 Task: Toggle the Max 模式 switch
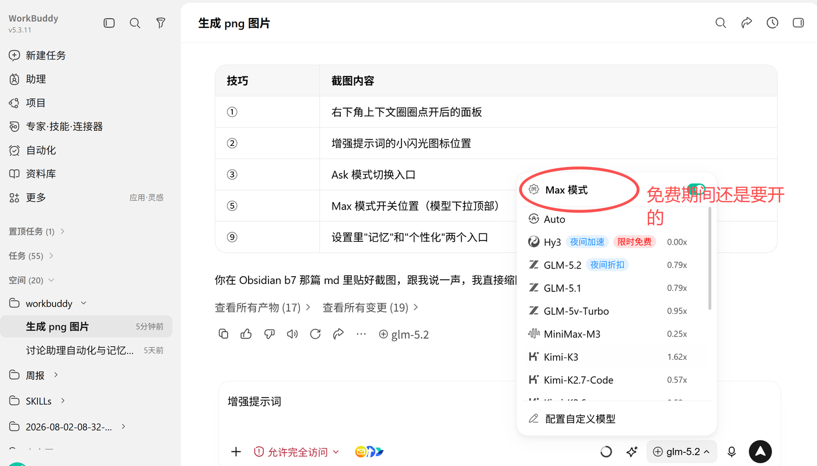(695, 189)
